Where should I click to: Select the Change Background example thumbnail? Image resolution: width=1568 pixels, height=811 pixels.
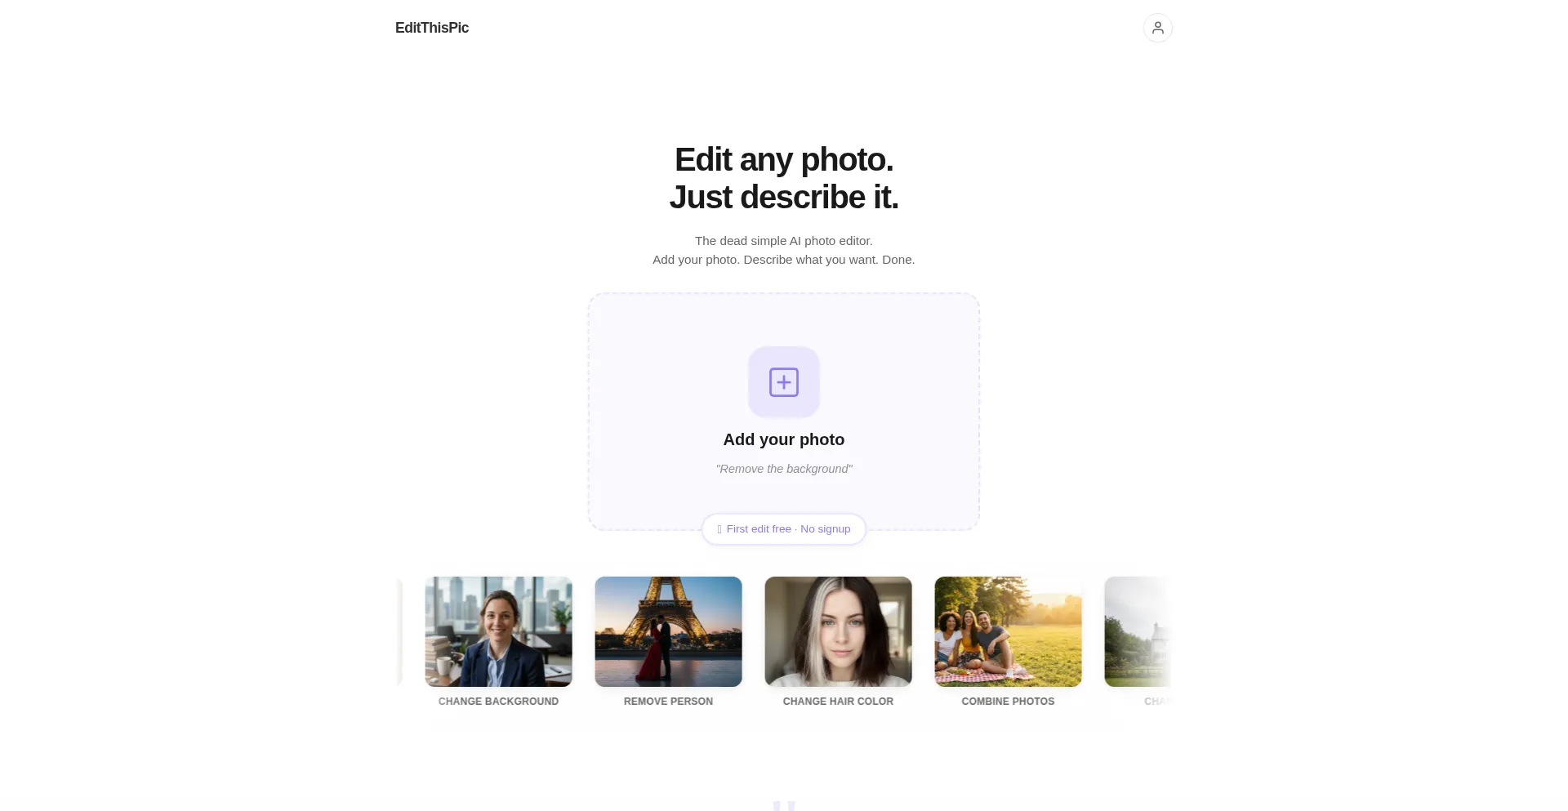[x=498, y=631]
